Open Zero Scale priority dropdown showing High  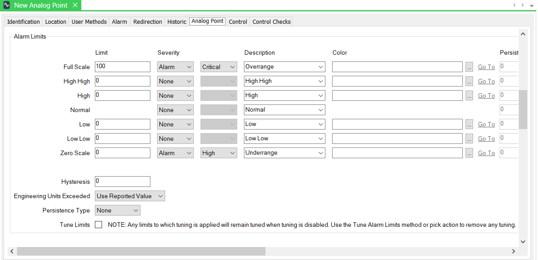pyautogui.click(x=218, y=153)
